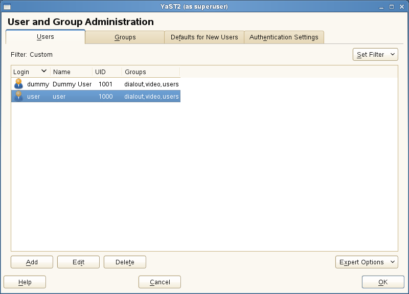Click the groups cell for UID 1000

click(151, 96)
